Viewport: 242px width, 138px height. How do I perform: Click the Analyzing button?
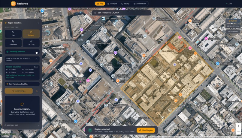[19, 91]
